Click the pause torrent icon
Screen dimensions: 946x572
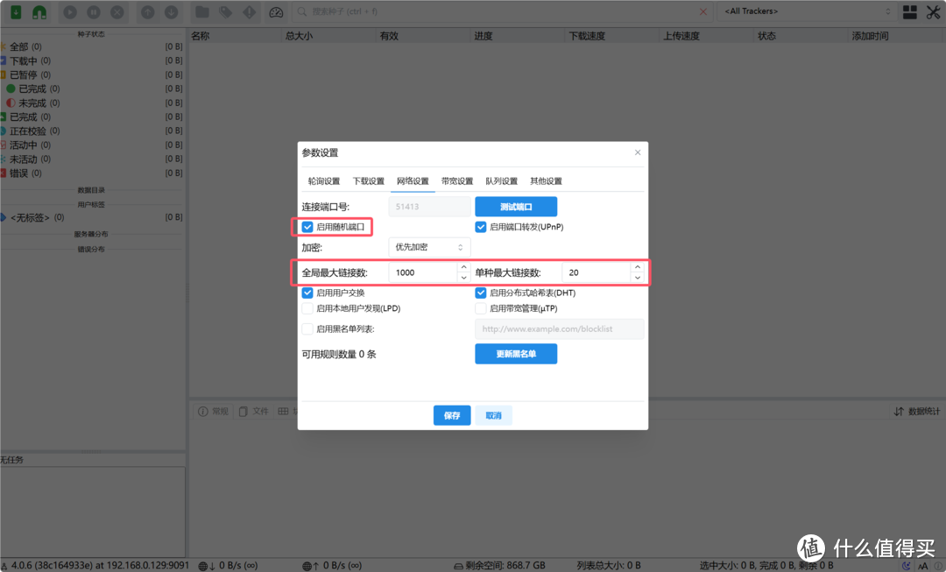pyautogui.click(x=94, y=12)
